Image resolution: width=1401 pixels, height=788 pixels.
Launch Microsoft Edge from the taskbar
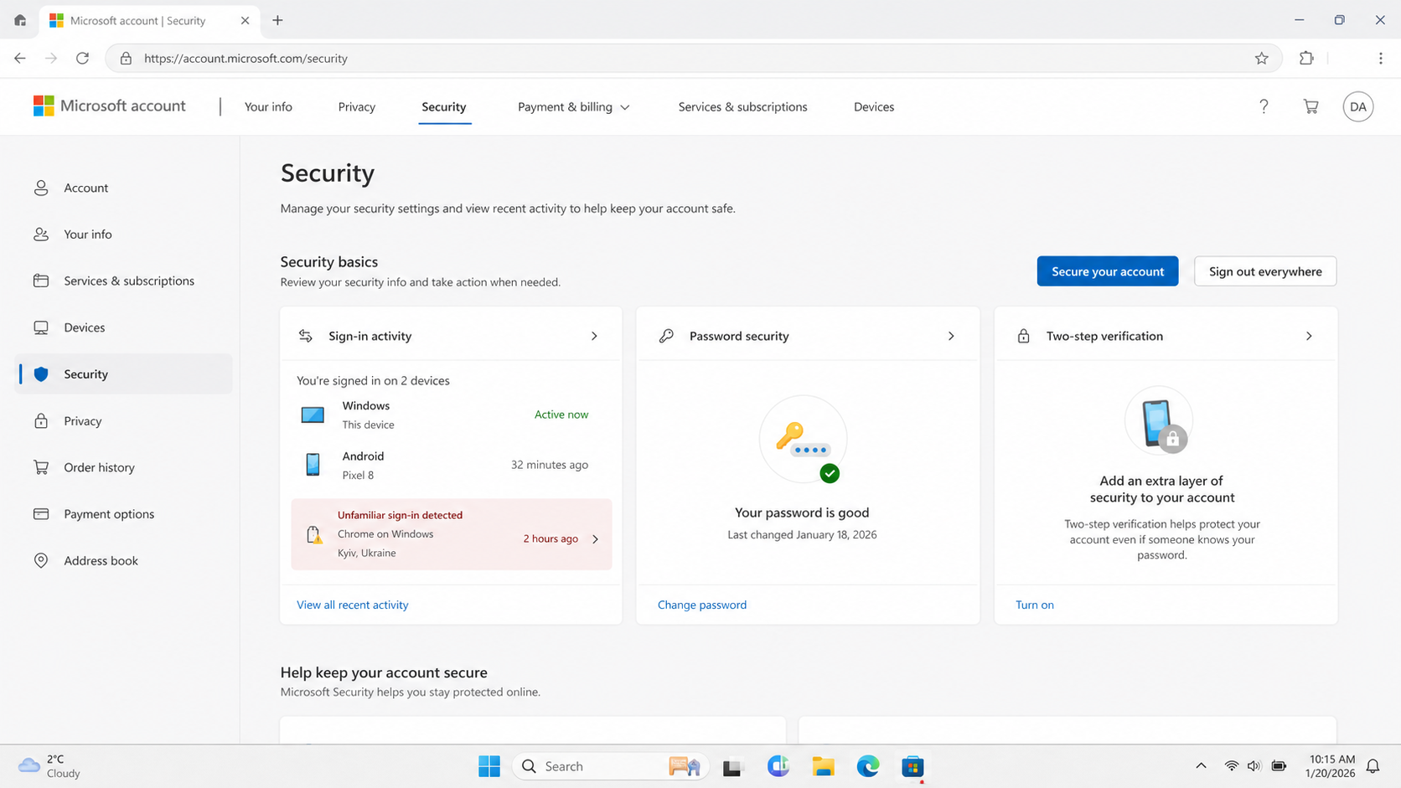tap(868, 766)
